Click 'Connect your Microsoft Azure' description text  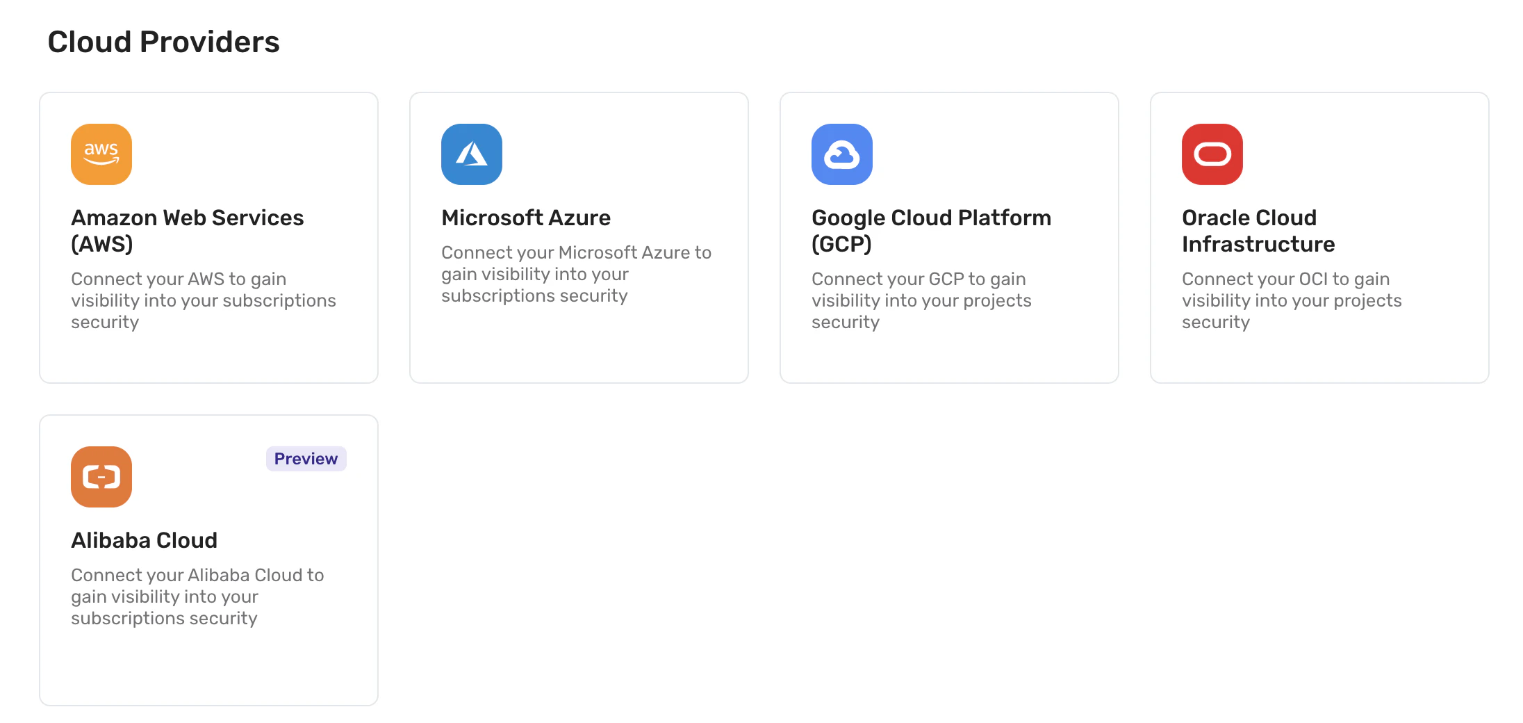coord(576,274)
